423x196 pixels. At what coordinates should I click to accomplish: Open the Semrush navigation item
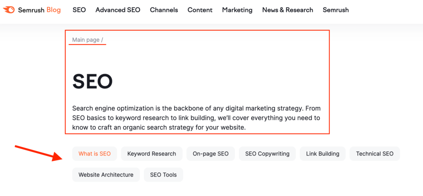click(x=335, y=10)
